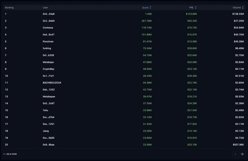Click score value 1.45B
The height and width of the screenshot is (161, 248).
[x=148, y=14]
